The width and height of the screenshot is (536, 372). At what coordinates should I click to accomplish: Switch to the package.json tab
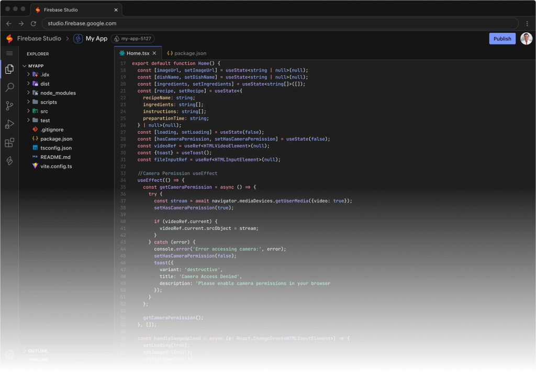click(187, 53)
